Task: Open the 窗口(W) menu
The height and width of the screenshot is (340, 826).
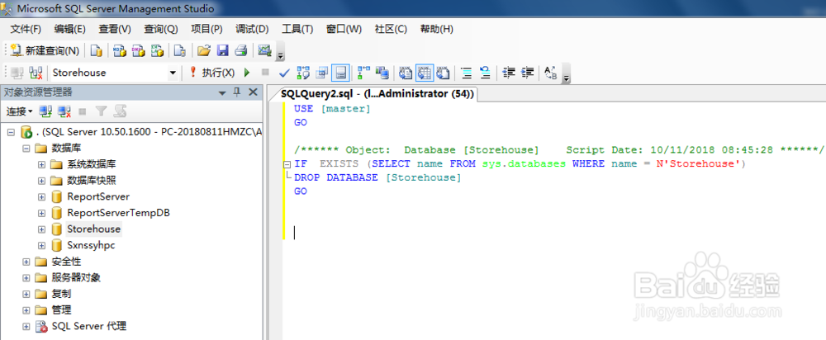Action: click(x=344, y=29)
